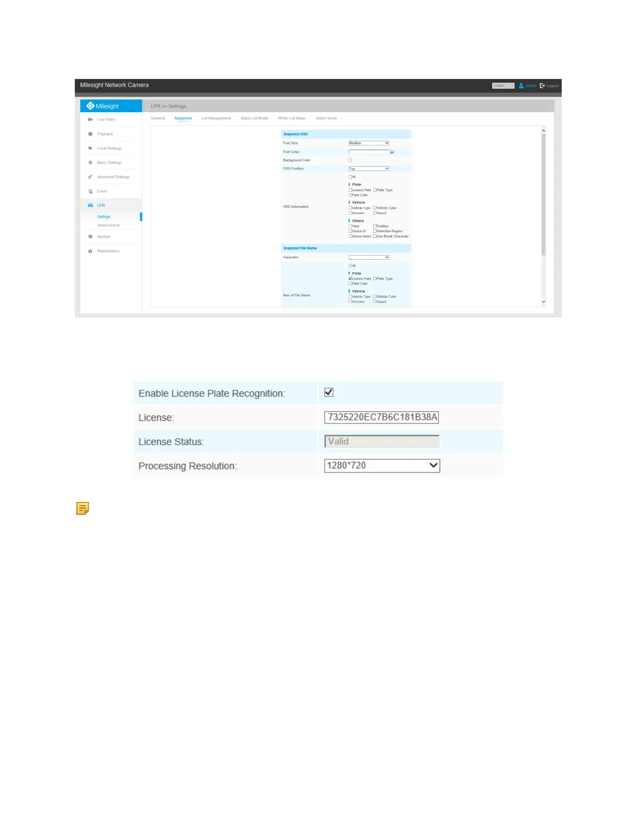This screenshot has width=636, height=823.
Task: Click the License key input field
Action: [x=381, y=417]
